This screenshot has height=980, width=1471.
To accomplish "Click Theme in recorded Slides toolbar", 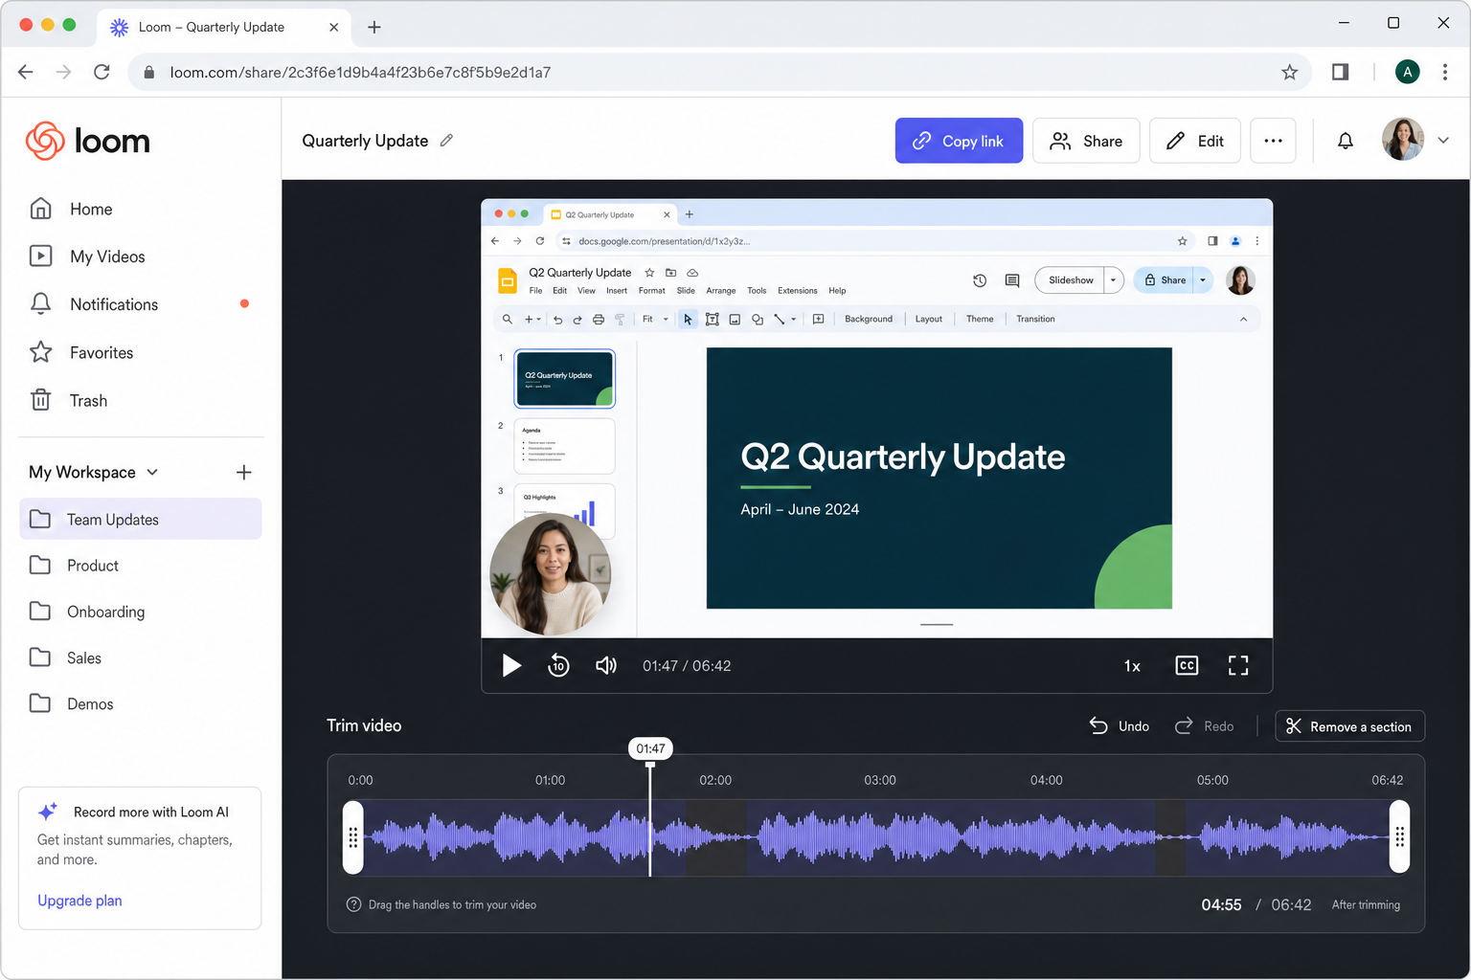I will (980, 319).
